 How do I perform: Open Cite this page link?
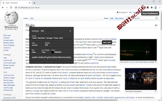click(x=8, y=88)
